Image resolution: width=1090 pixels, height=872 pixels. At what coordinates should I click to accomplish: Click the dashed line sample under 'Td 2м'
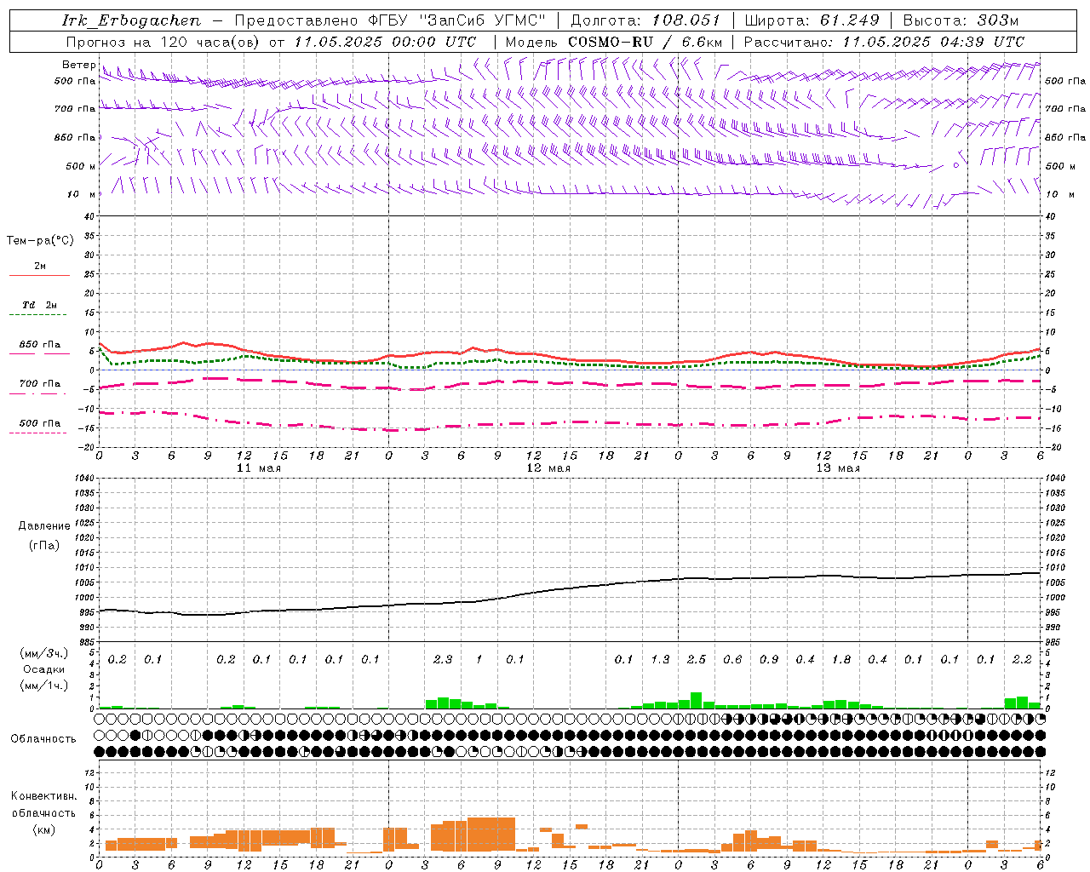coord(39,315)
